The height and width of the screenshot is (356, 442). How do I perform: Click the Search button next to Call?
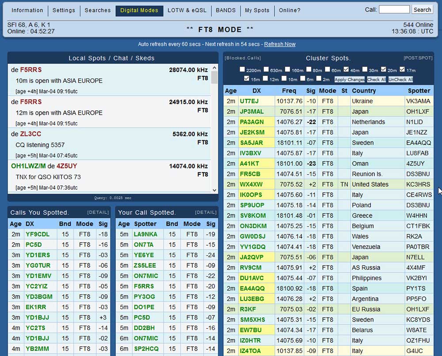click(x=422, y=10)
